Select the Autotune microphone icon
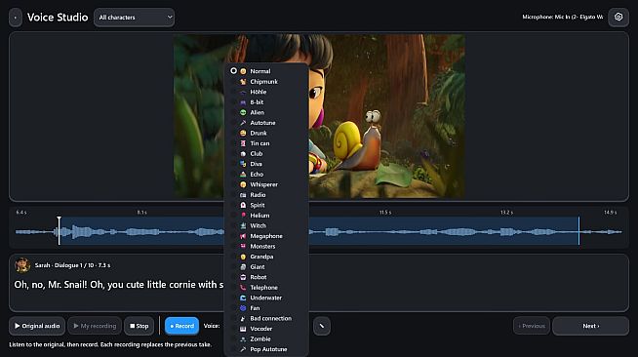 243,123
